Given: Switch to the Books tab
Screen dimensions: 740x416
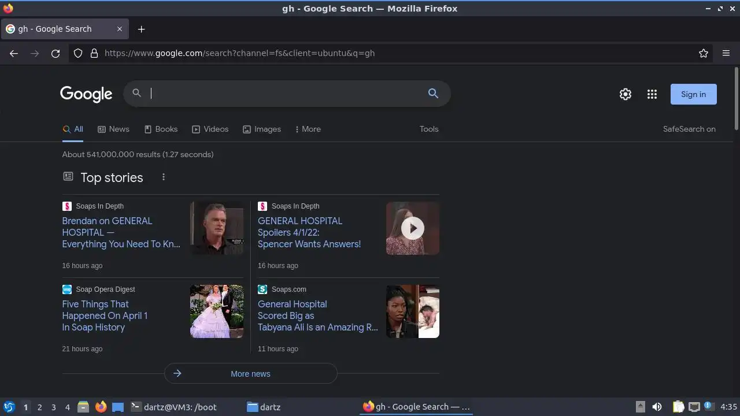Looking at the screenshot, I should click(161, 129).
